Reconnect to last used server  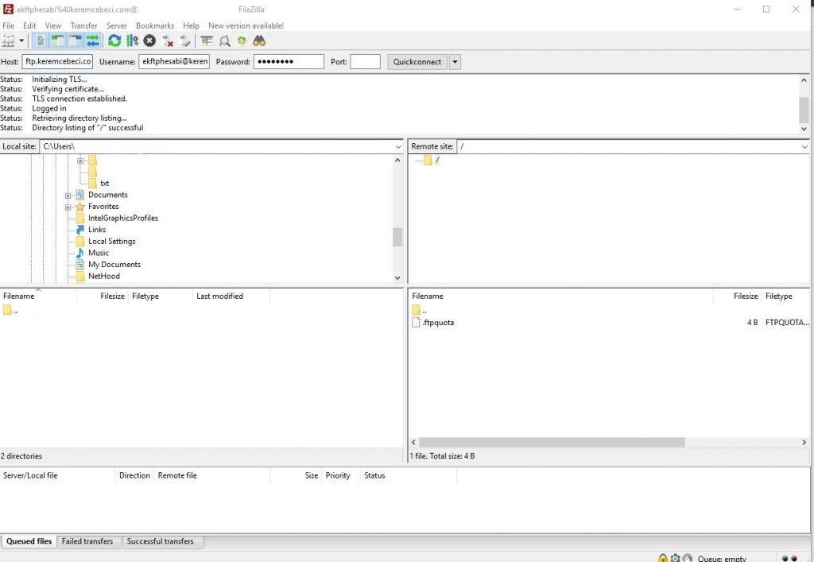[x=184, y=41]
